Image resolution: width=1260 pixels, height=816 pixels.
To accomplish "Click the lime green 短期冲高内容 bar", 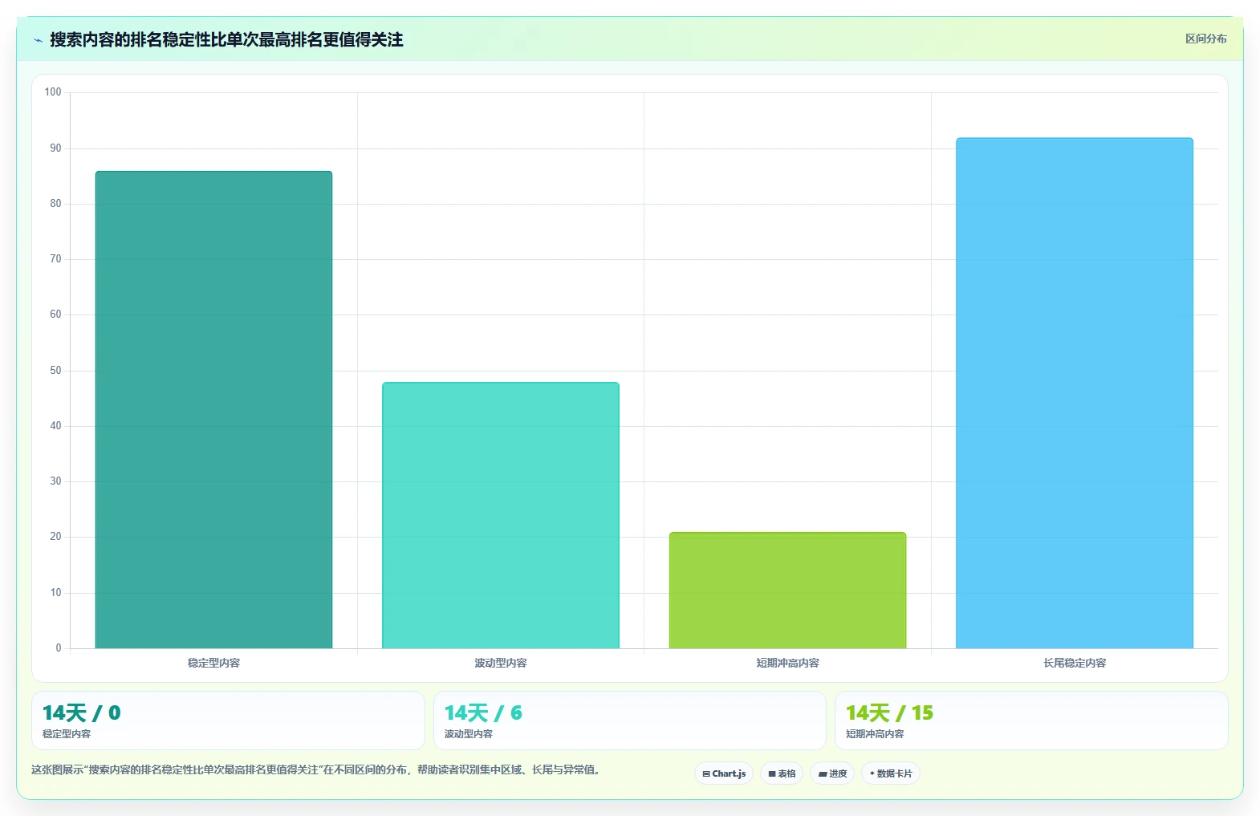I will 787,590.
